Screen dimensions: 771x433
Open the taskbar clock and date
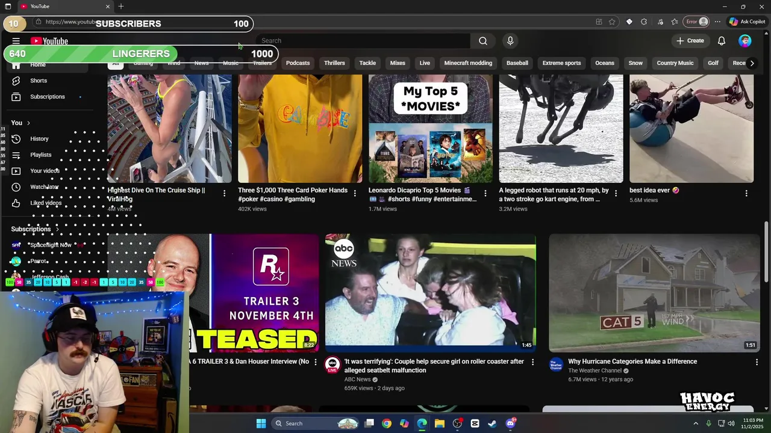(753, 423)
